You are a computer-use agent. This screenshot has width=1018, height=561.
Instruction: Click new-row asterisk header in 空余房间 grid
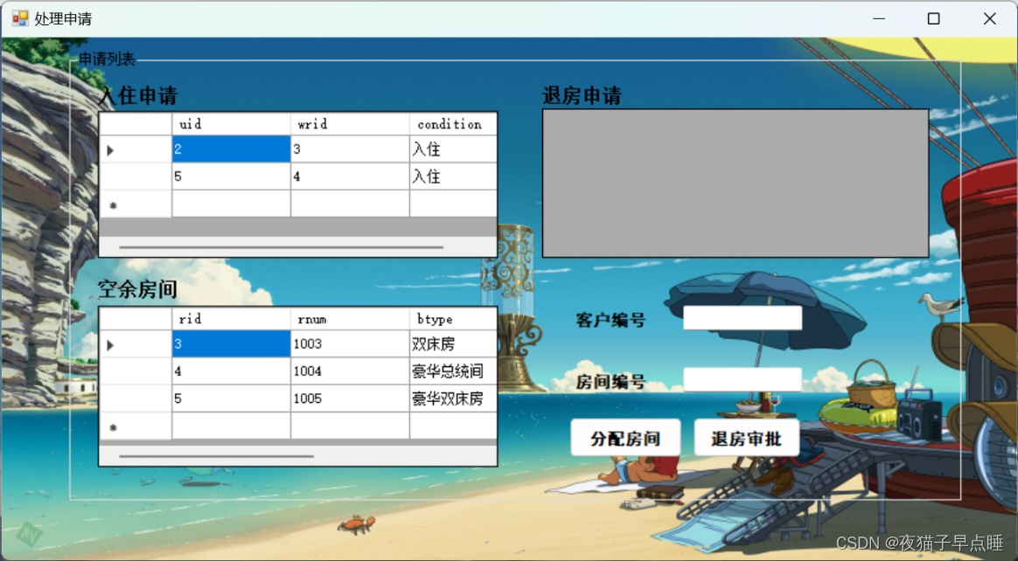point(136,426)
